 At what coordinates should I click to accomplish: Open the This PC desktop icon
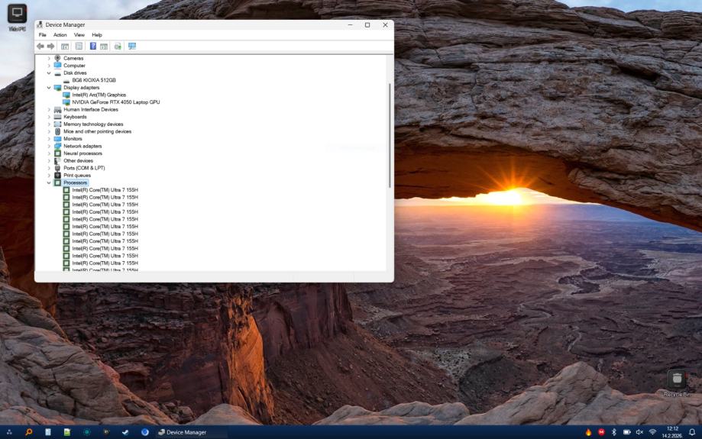coord(17,18)
